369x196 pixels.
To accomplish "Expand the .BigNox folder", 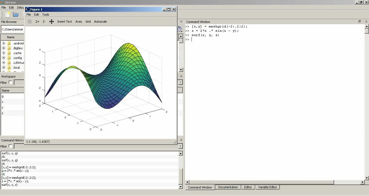I will coord(4,48).
